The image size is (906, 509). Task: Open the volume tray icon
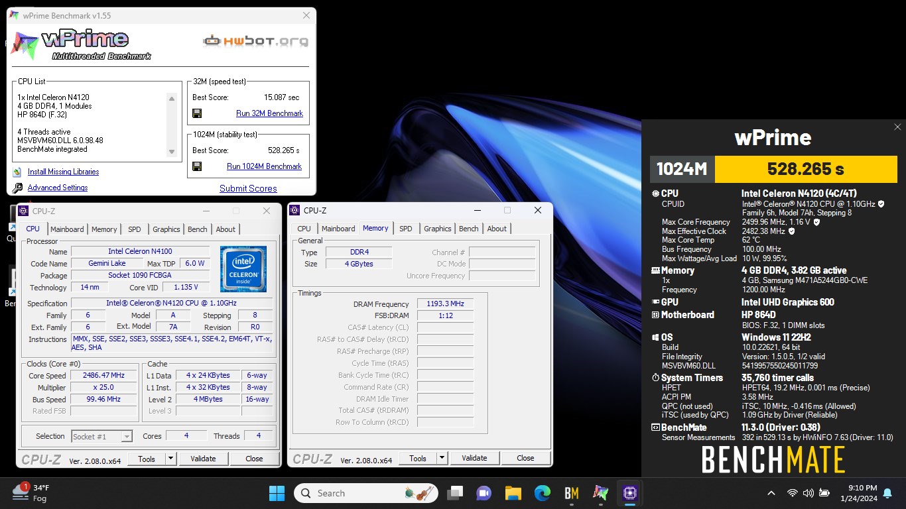click(808, 493)
